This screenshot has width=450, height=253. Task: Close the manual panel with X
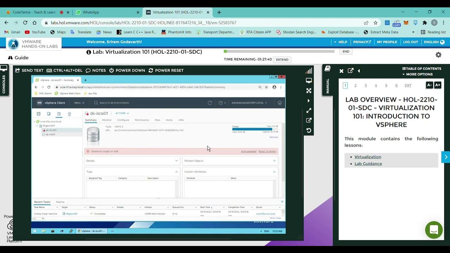point(341,71)
